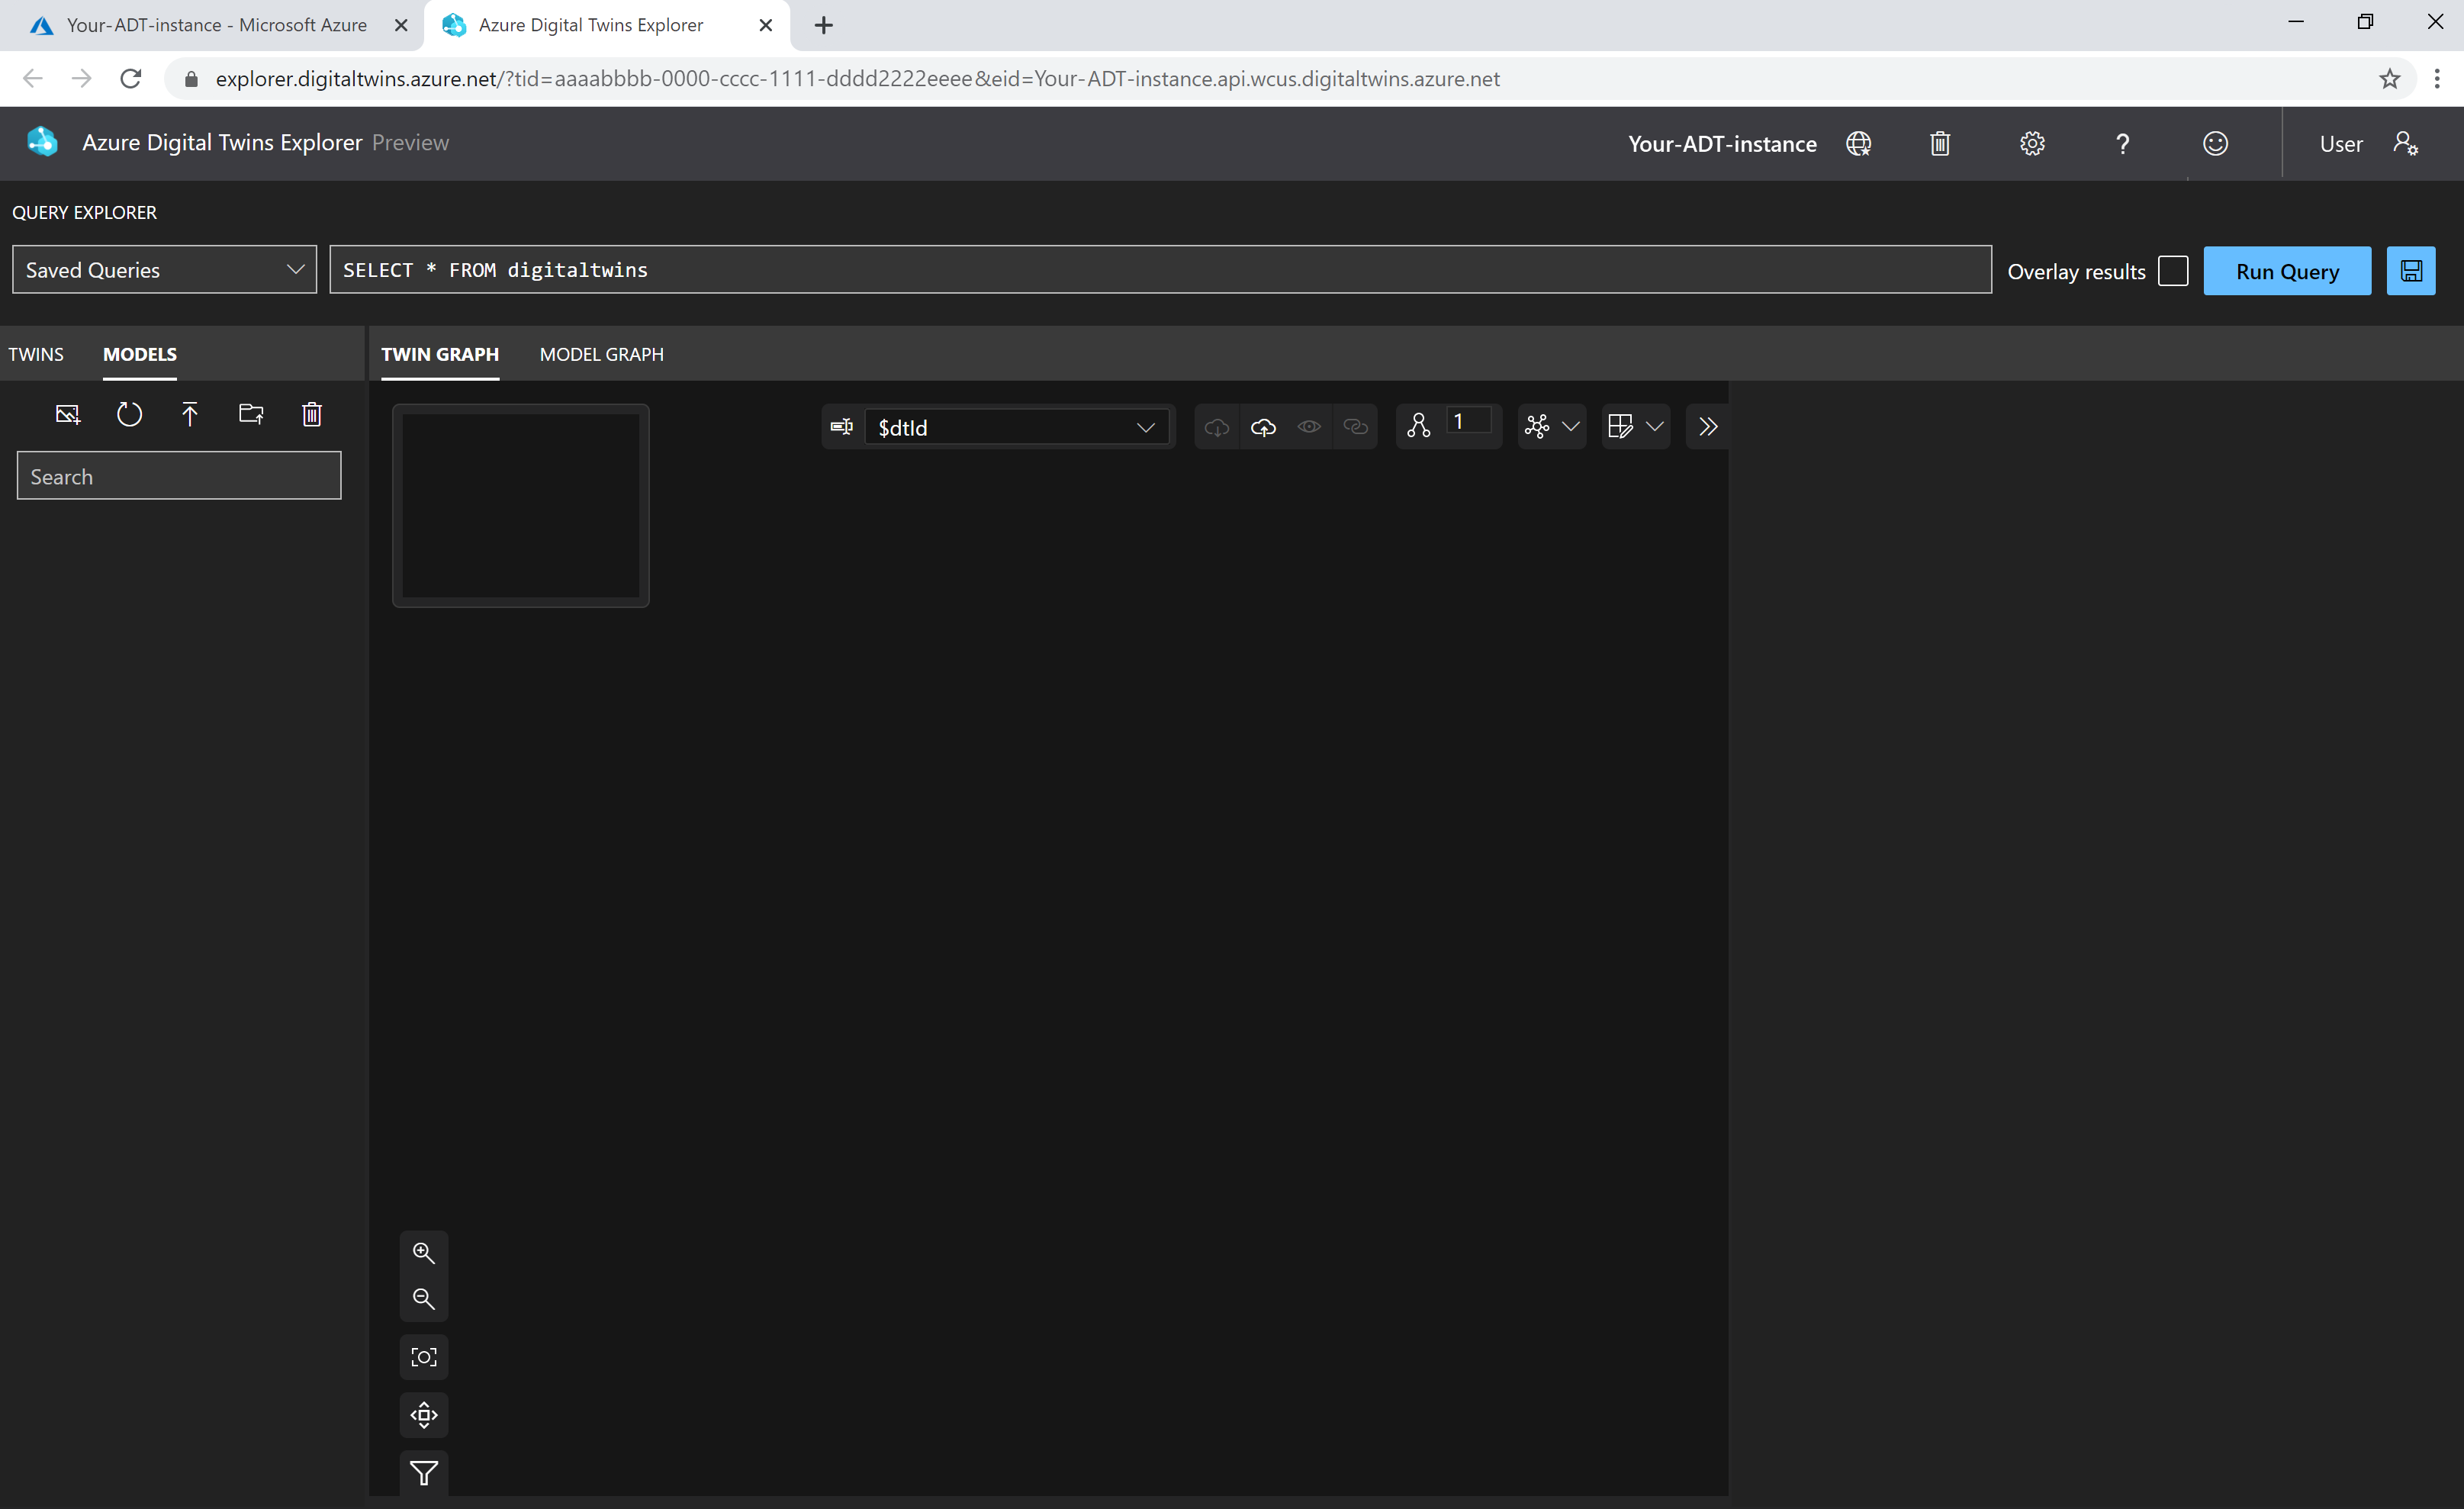
Task: Click the models Search field
Action: point(179,476)
